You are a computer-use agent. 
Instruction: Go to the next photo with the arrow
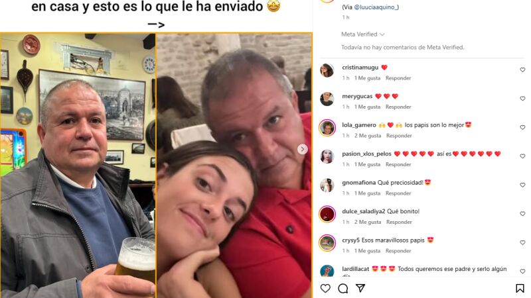pos(303,149)
